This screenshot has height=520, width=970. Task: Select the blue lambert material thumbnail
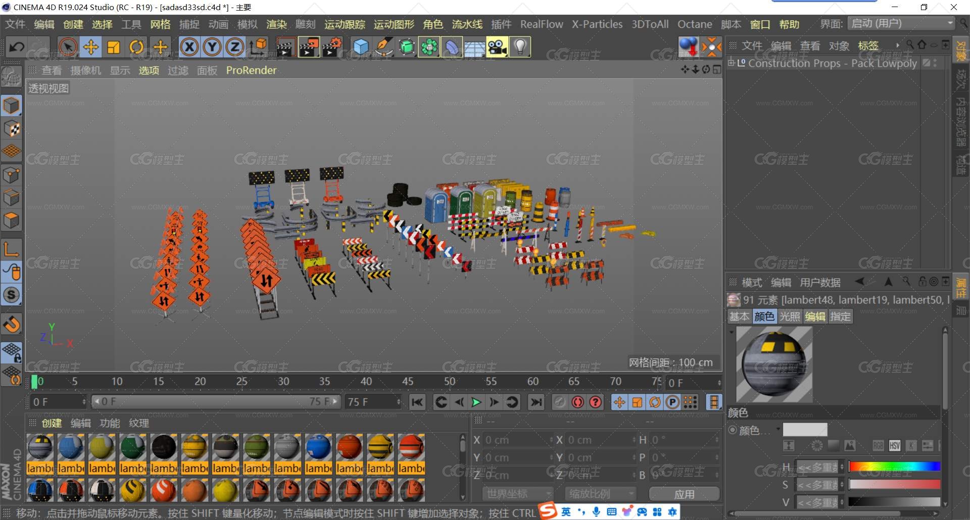[x=71, y=448]
